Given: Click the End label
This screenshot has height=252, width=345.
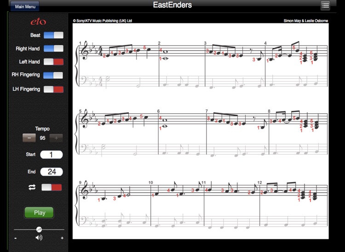Looking at the screenshot, I should tap(32, 172).
